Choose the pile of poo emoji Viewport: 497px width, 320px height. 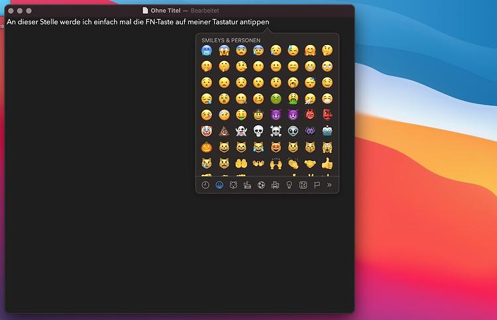pos(224,131)
